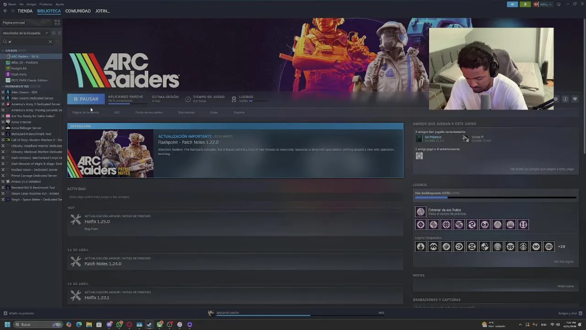Go to the TIENDA tab

tap(25, 11)
